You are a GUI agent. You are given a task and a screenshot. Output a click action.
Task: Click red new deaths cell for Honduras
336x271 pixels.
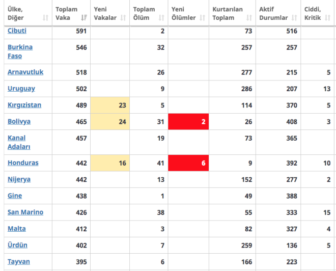[x=188, y=163]
